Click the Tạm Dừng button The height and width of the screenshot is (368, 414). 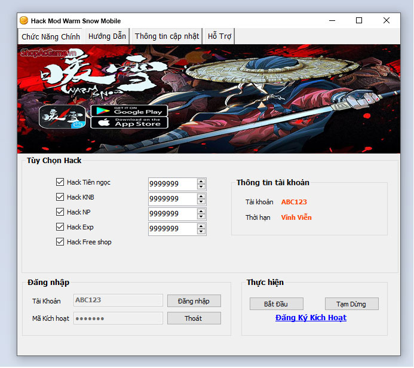pyautogui.click(x=352, y=304)
